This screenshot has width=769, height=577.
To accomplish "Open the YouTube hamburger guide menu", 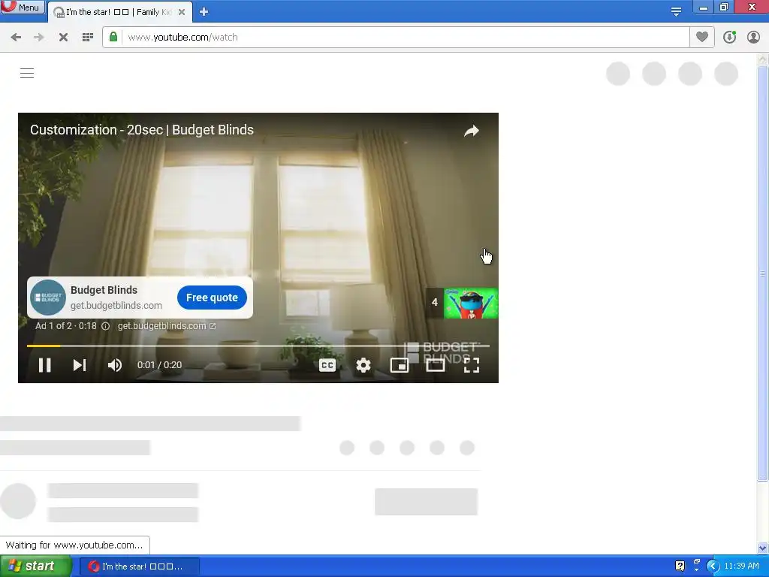I will pos(27,73).
